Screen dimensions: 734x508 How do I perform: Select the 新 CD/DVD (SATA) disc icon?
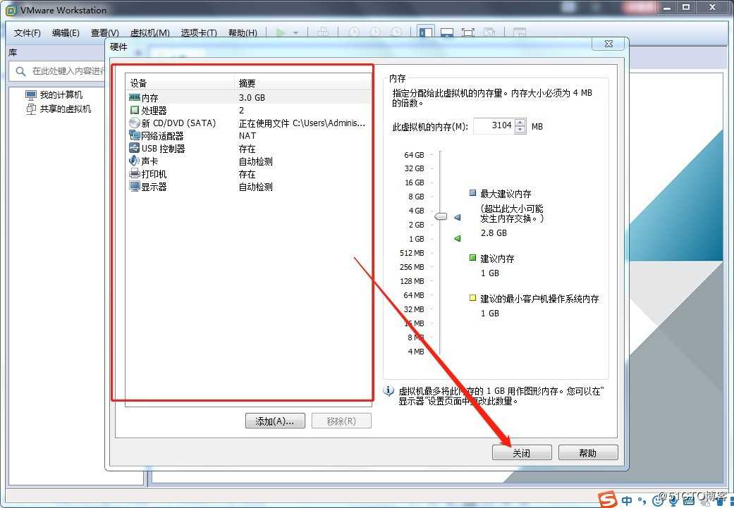click(135, 123)
